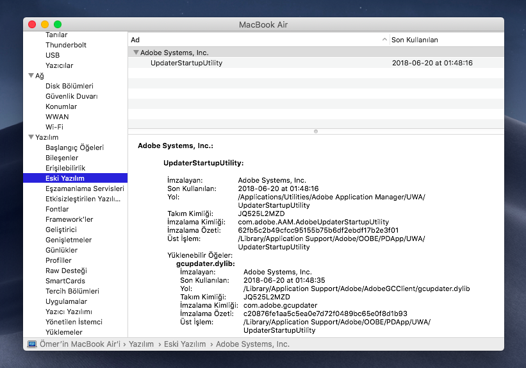Click the MacBook icon in path bar
Viewport: 526px width, 368px height.
point(32,344)
